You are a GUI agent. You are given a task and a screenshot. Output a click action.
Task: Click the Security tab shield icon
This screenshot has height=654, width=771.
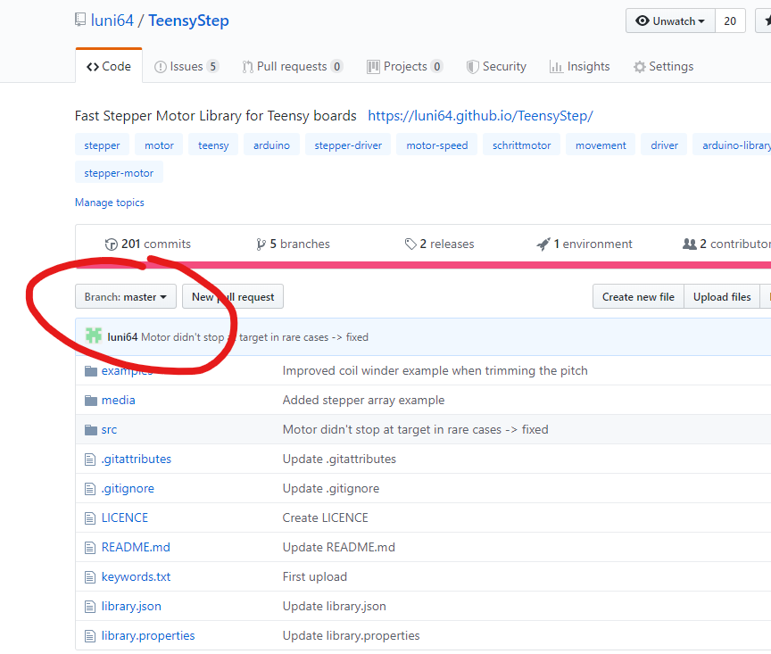473,67
